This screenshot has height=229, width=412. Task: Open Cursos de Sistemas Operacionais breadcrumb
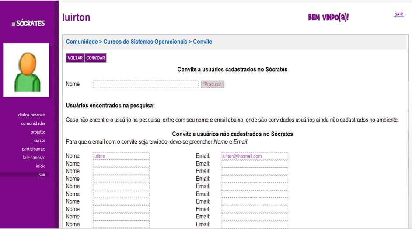(145, 42)
